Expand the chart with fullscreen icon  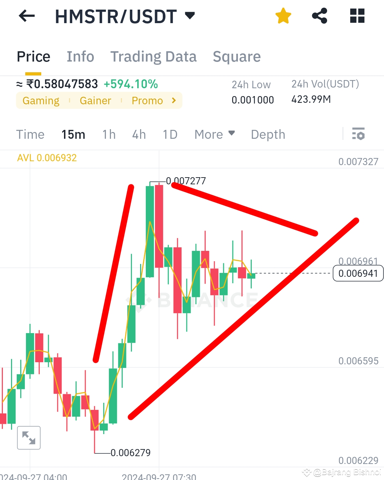tap(29, 438)
